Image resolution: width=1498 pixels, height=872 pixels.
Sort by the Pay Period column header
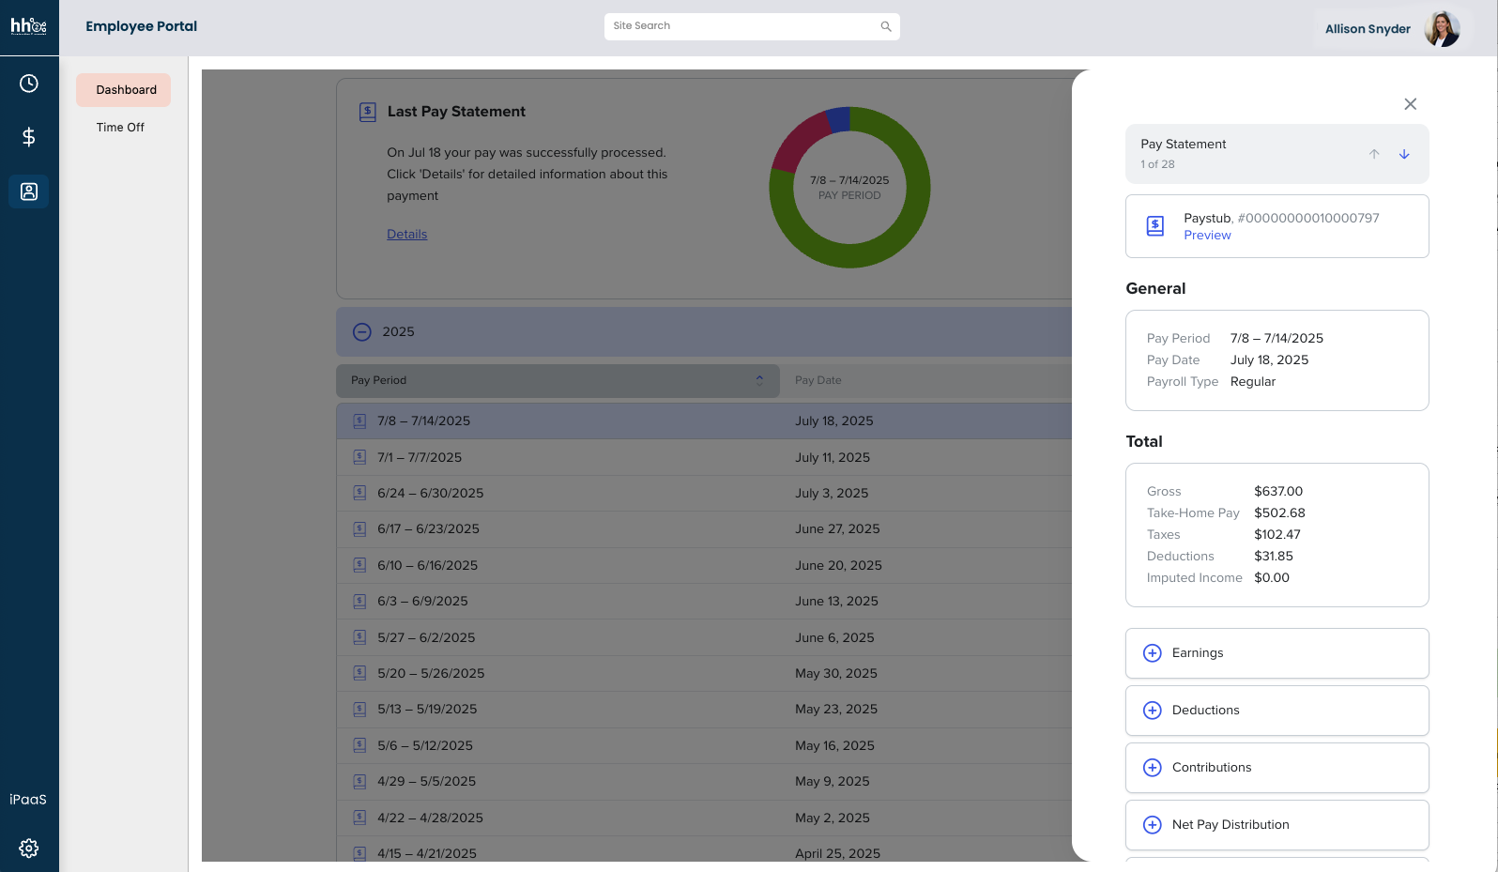tap(558, 380)
